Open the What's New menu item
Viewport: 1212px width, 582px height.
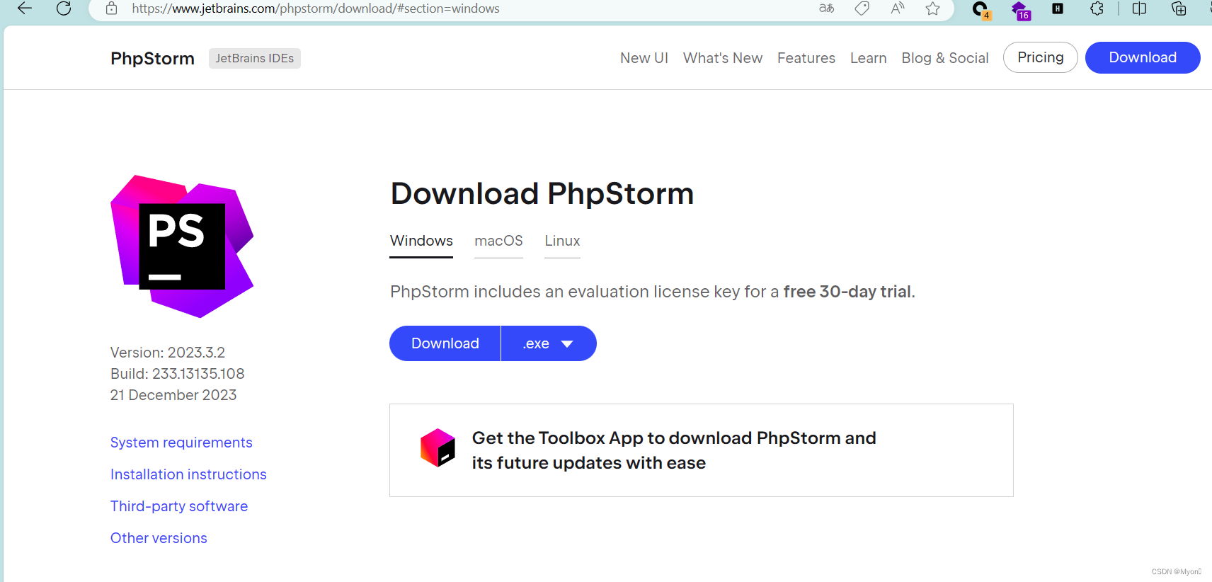pyautogui.click(x=722, y=58)
